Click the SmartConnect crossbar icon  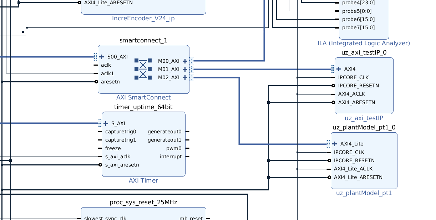143,69
